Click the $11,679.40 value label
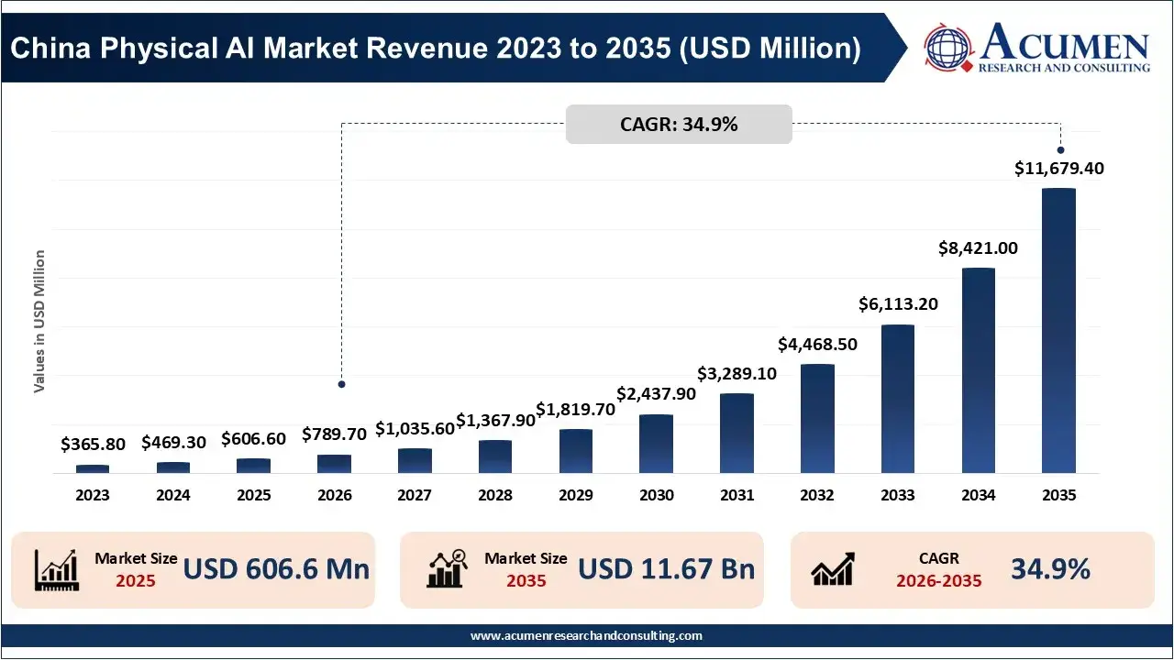 coord(1058,168)
